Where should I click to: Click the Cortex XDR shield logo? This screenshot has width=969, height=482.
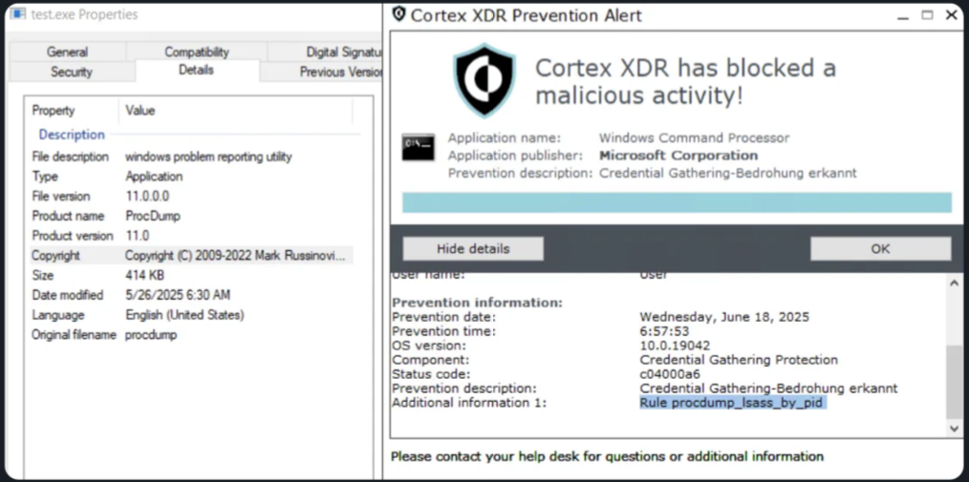[484, 81]
